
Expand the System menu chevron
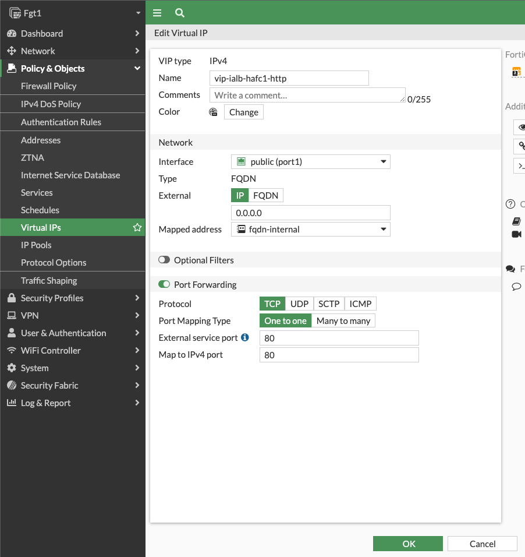(x=137, y=368)
